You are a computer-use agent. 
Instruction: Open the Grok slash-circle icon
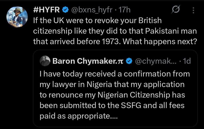(176, 9)
